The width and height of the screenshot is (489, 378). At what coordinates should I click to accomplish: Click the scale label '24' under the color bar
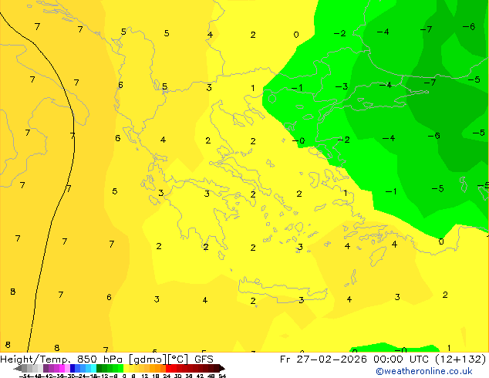click(x=167, y=376)
